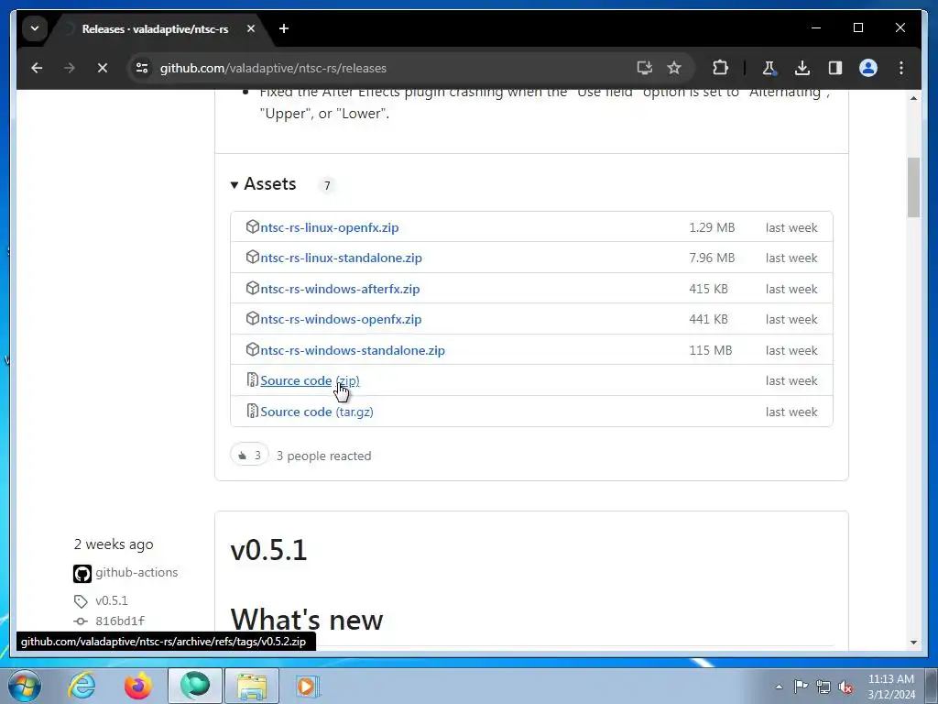Viewport: 938px width, 704px height.
Task: Close the Releases valadaptive/ntsc-rs tab
Action: 251,28
